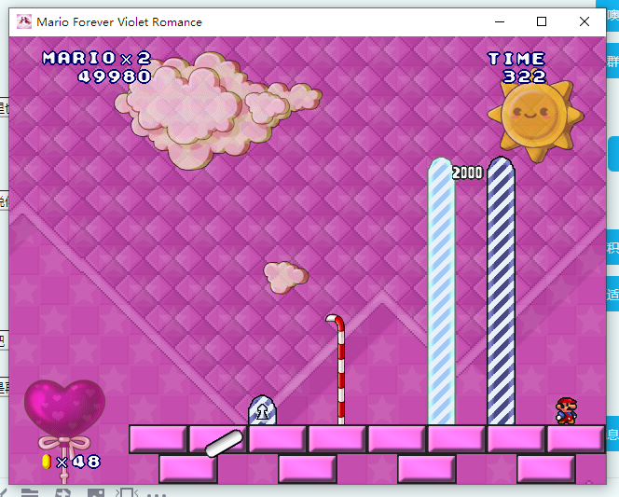Click the screenshot frame icon in bottom toolbar
Screen dimensions: 619x497
[127, 493]
